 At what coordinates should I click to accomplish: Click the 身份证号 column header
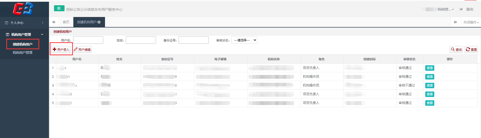pos(167,59)
